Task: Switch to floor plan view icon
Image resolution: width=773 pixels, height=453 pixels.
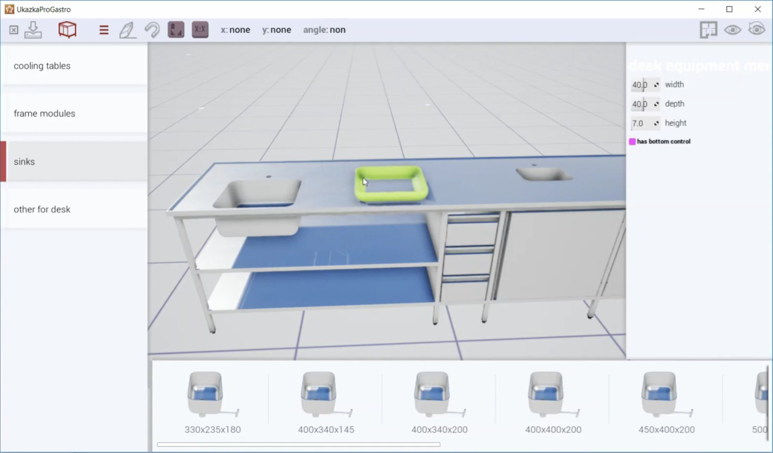Action: pos(708,30)
